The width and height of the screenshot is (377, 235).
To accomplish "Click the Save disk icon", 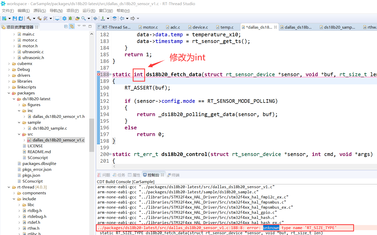I will click(x=15, y=18).
